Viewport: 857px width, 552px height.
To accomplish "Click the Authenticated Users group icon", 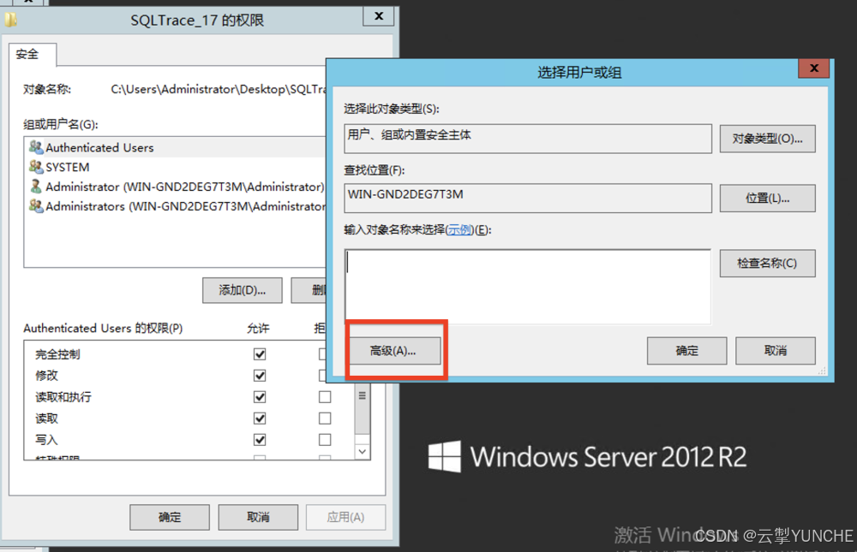I will 36,147.
